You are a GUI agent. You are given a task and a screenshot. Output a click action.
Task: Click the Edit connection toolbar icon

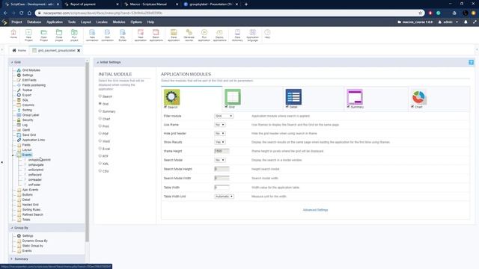coord(107,35)
